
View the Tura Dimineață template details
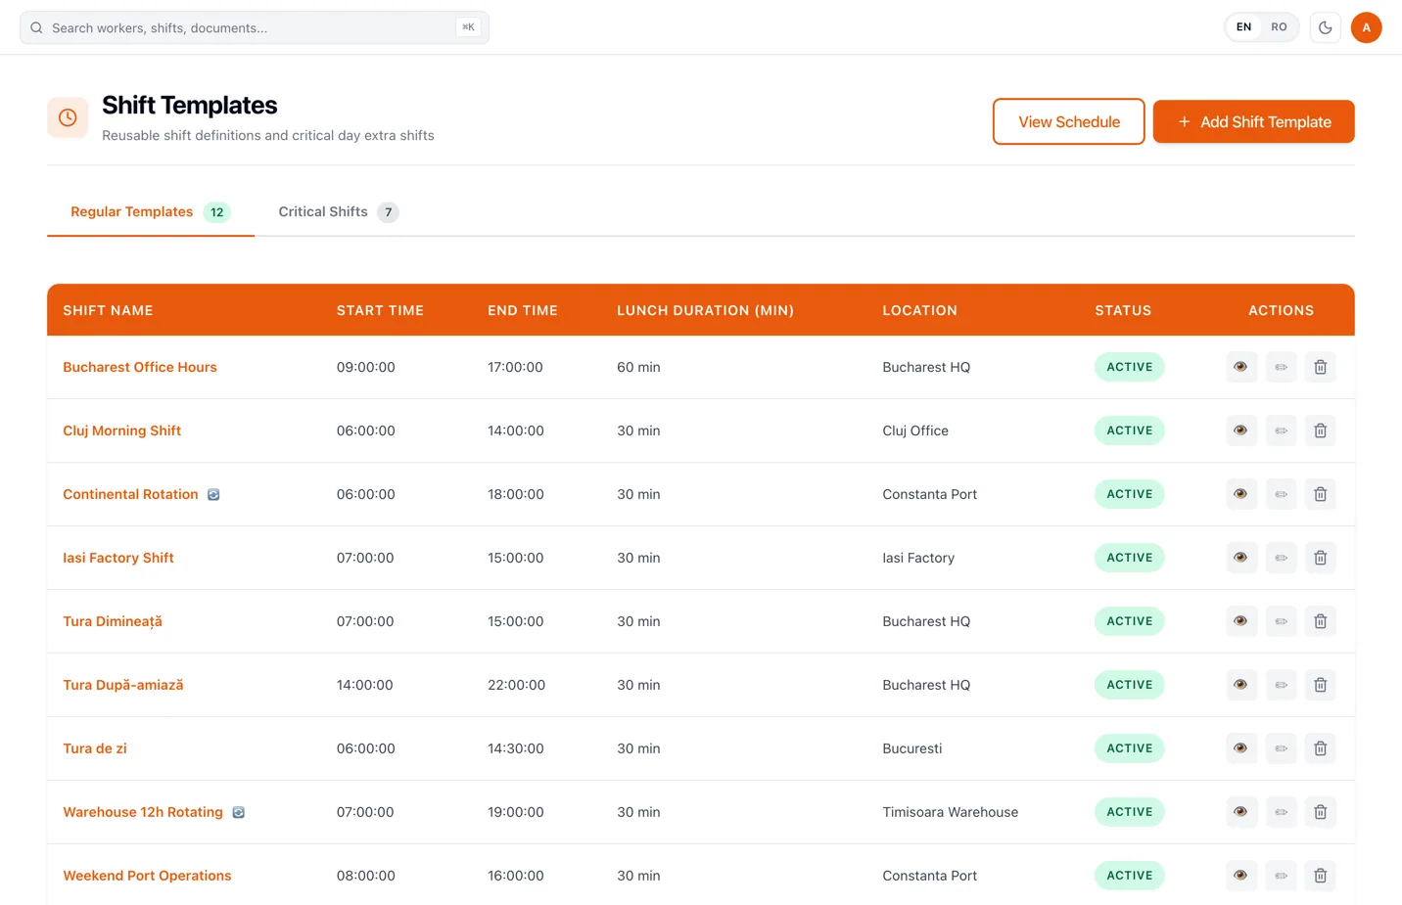pyautogui.click(x=1241, y=621)
